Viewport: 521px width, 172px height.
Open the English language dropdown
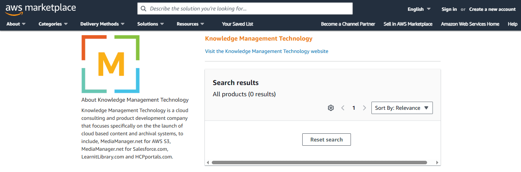tap(419, 9)
